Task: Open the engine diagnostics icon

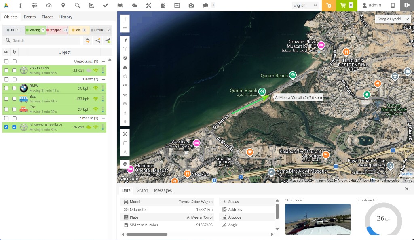Action: tap(134, 5)
